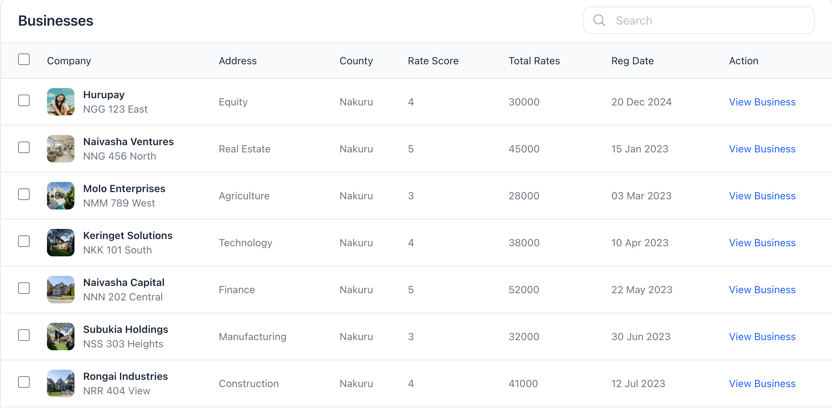Viewport: 832px width, 408px height.
Task: Check the Rongai Industries row checkbox
Action: click(24, 382)
